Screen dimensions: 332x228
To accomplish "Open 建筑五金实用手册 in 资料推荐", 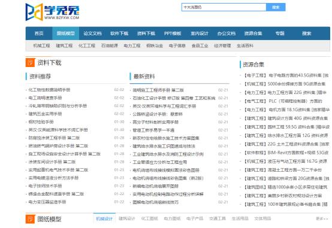I will [x=45, y=114].
